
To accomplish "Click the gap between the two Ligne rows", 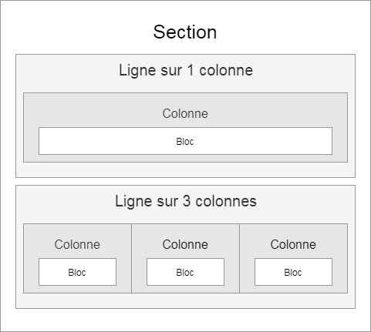I will coord(185,181).
